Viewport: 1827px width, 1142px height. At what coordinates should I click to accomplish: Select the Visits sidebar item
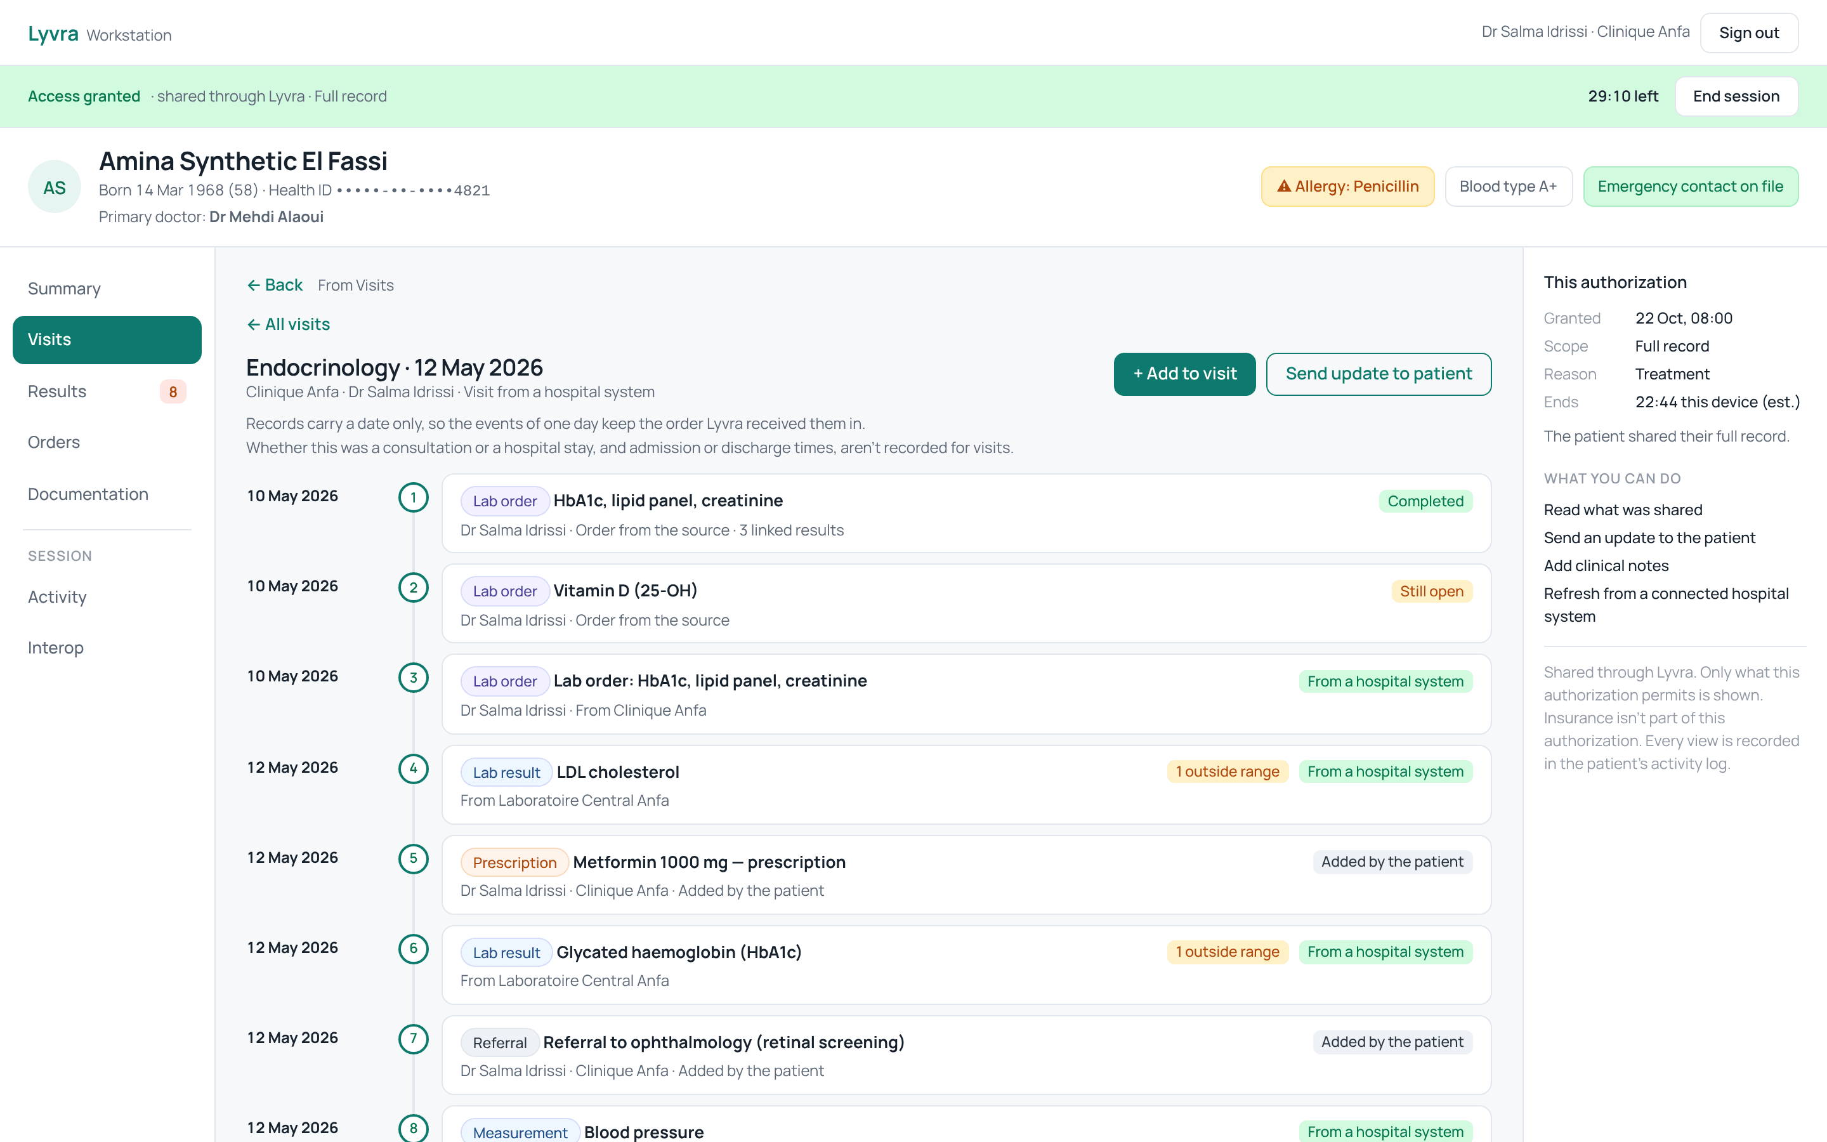(107, 339)
